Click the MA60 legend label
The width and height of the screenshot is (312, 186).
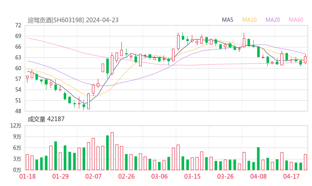pos(296,20)
